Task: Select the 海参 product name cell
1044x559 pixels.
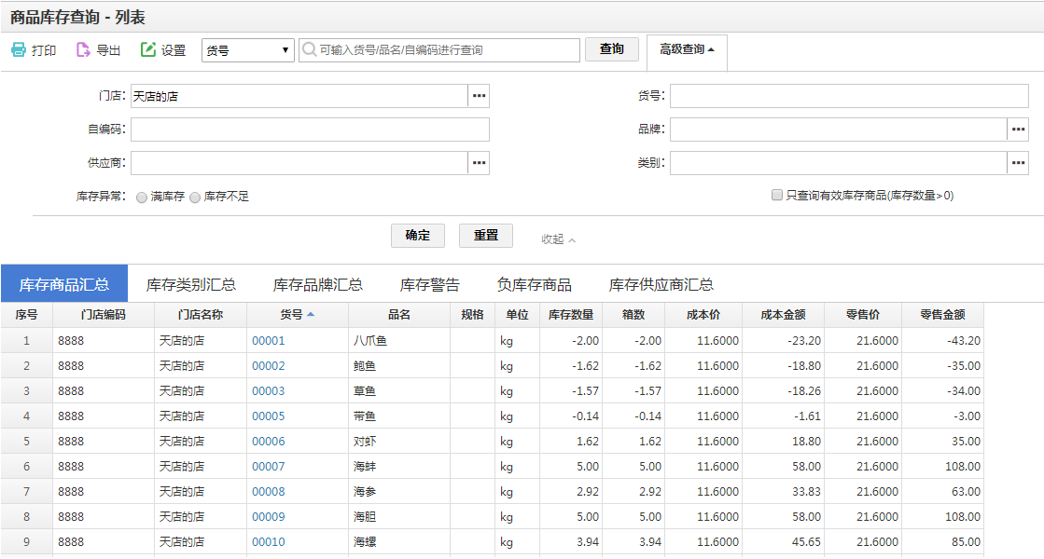Action: pos(398,492)
